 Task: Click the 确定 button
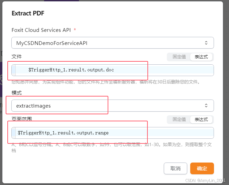click(202, 168)
